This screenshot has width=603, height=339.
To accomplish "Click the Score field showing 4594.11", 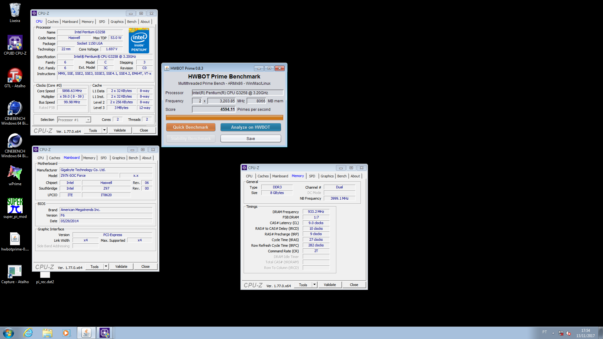I will click(214, 109).
